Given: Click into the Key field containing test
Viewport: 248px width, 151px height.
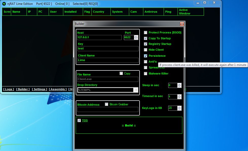Looking at the screenshot, I should click(108, 49).
